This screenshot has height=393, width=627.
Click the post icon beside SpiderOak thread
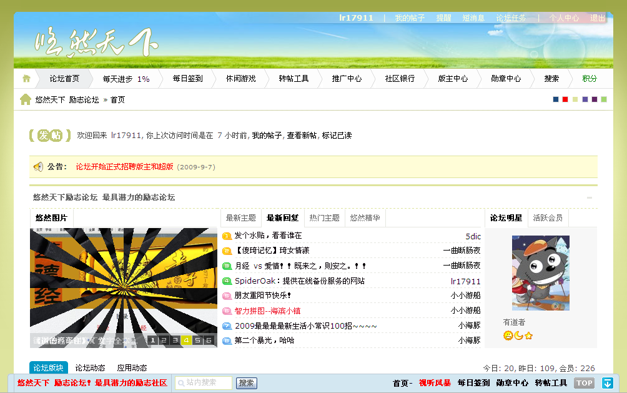[227, 281]
